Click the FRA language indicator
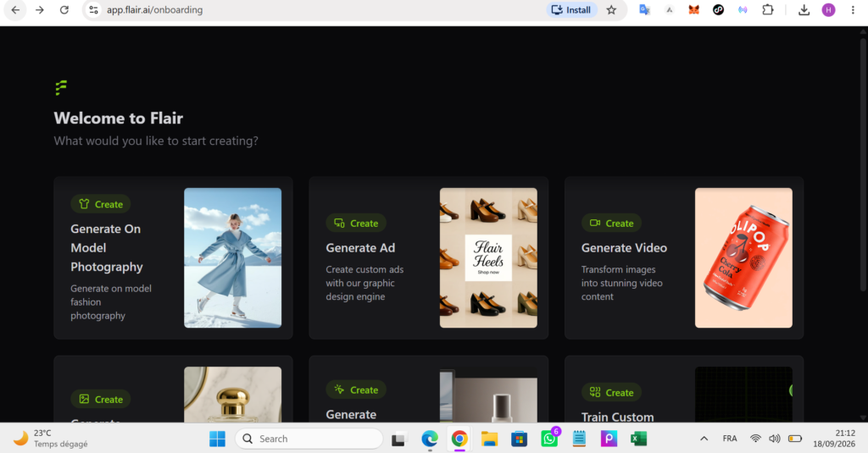Viewport: 868px width, 453px height. [x=730, y=439]
